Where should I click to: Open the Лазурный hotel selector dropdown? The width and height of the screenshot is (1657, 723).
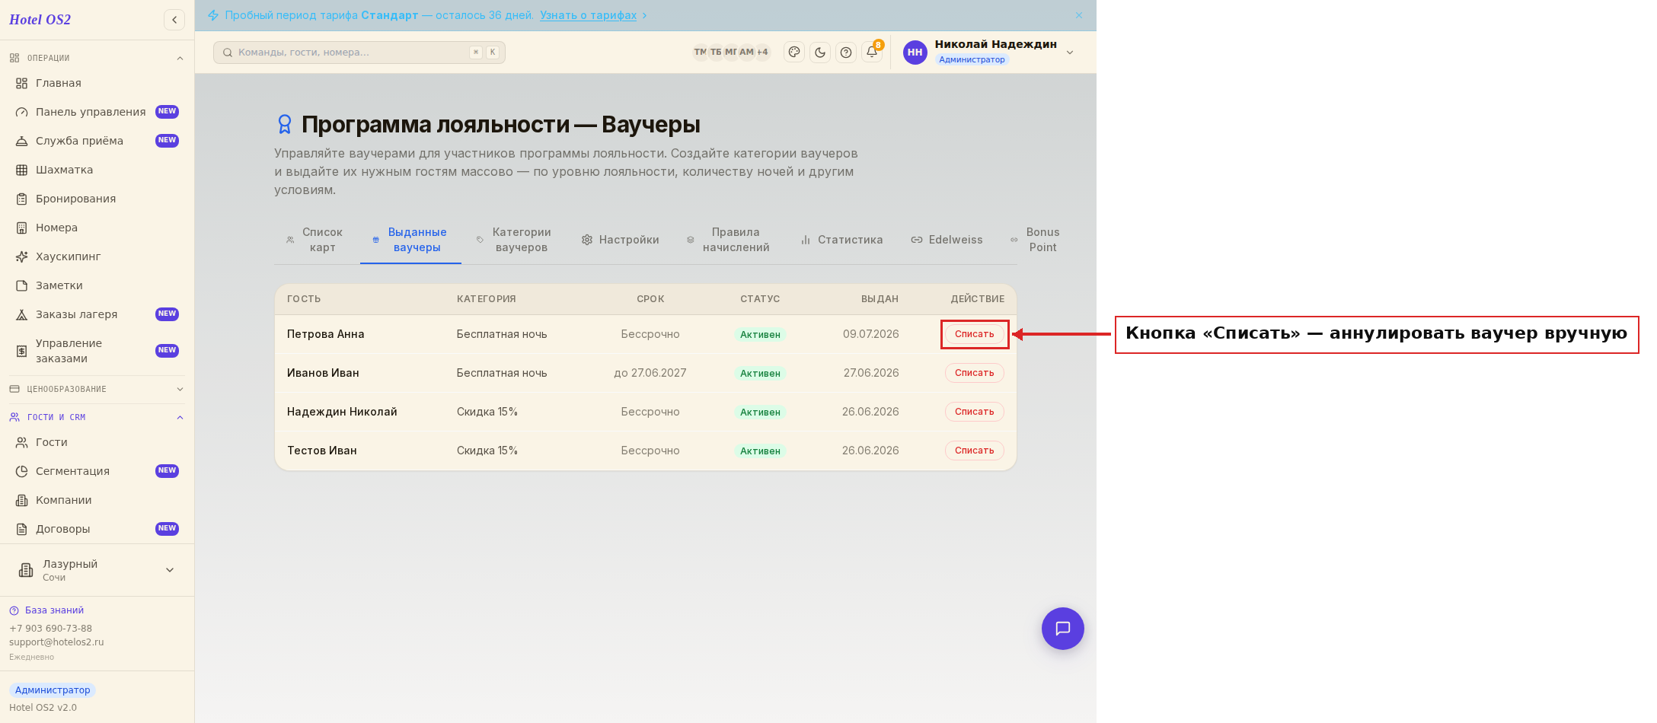coord(97,570)
